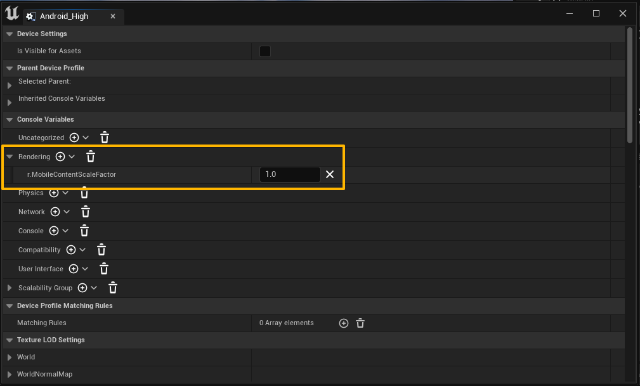Screen dimensions: 640x386
Task: Minimize the profile editor window
Action: click(x=570, y=13)
